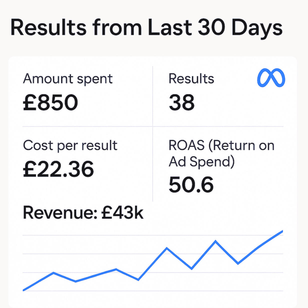Click the £850 amount spent value
The width and height of the screenshot is (308, 308).
(x=51, y=102)
